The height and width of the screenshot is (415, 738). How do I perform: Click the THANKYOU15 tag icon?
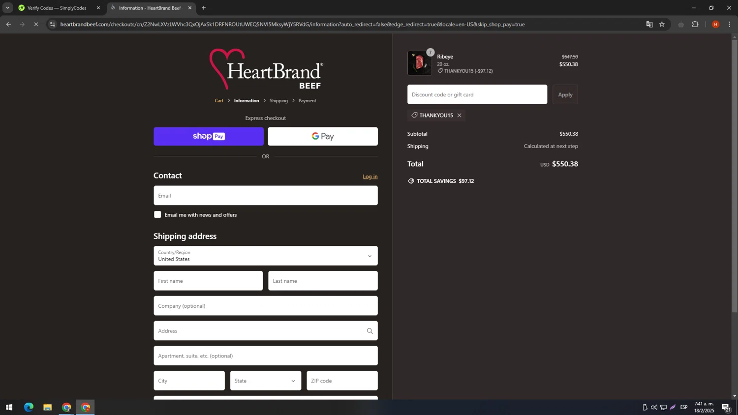[x=414, y=115]
